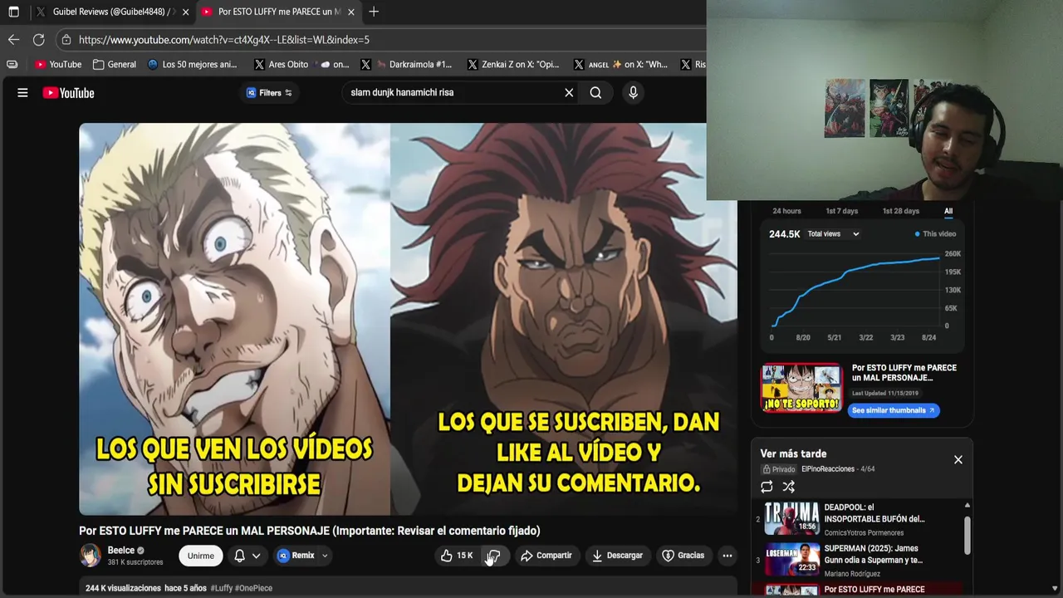Open the YouTube bookmark
Screen dimensions: 1063x598
tap(58, 64)
